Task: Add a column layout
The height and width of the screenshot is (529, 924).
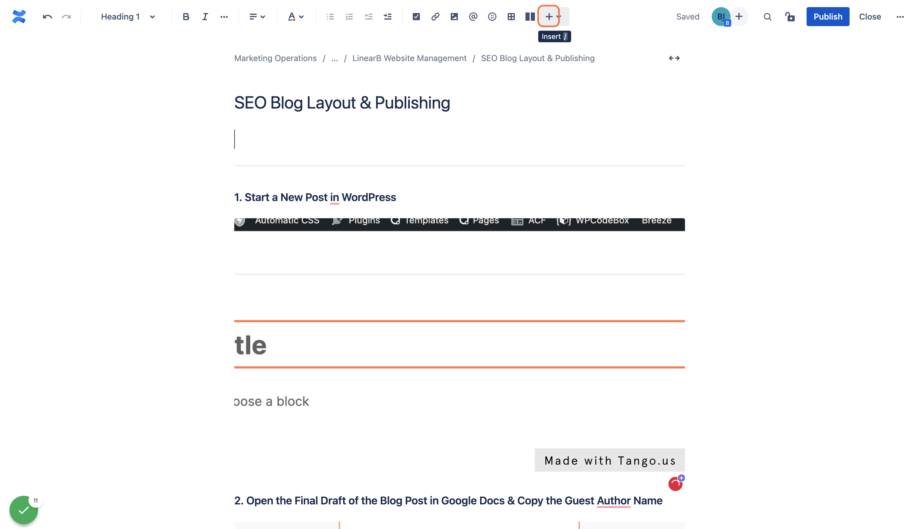Action: [530, 17]
